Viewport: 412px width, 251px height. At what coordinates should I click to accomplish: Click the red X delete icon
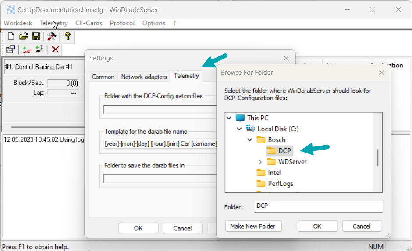pos(55,49)
